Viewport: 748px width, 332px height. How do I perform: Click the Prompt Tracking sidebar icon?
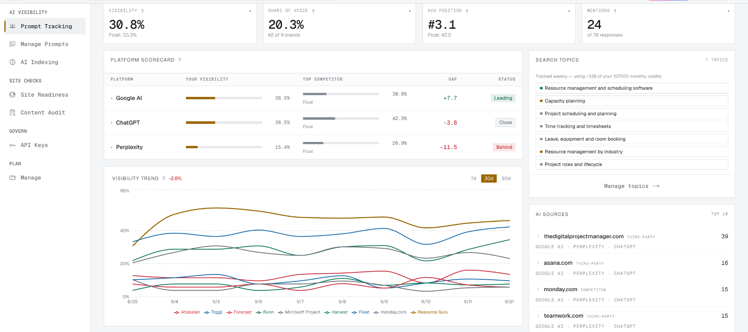click(12, 26)
